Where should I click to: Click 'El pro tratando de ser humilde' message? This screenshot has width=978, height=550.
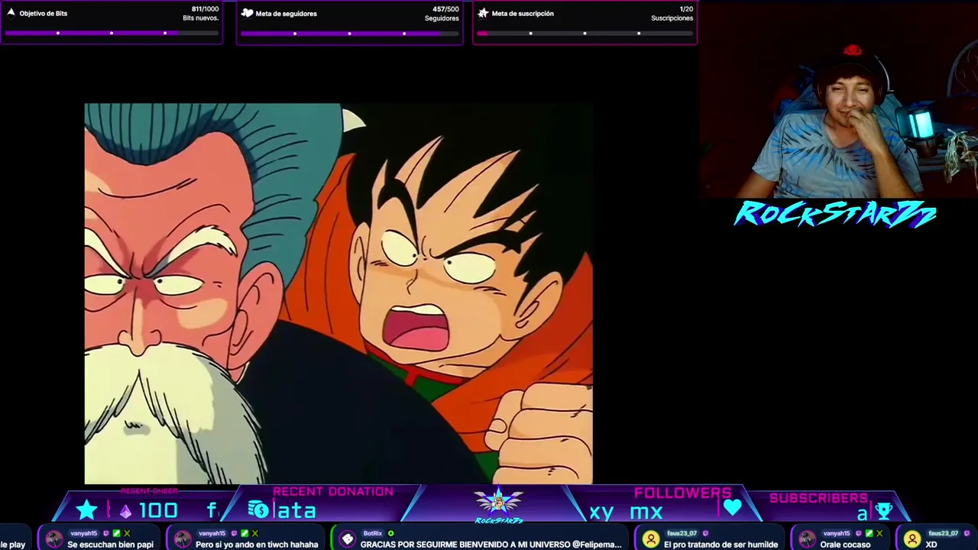coord(721,545)
